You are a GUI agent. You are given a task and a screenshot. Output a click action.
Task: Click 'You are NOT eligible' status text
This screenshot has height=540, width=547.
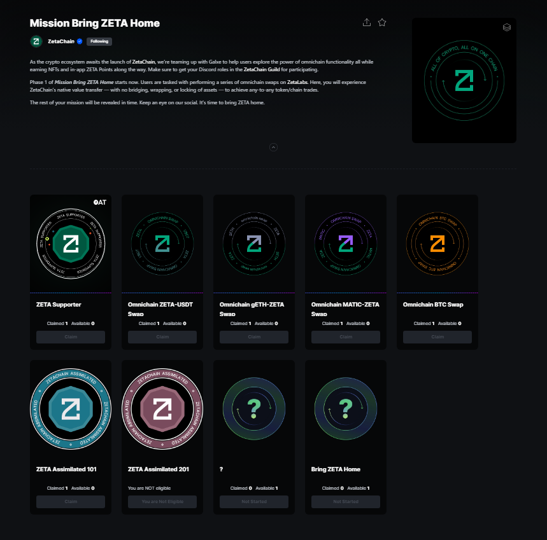(x=149, y=488)
